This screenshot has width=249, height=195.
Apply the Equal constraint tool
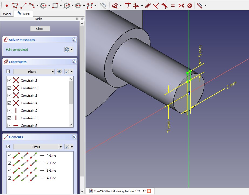pyautogui.click(x=173, y=5)
